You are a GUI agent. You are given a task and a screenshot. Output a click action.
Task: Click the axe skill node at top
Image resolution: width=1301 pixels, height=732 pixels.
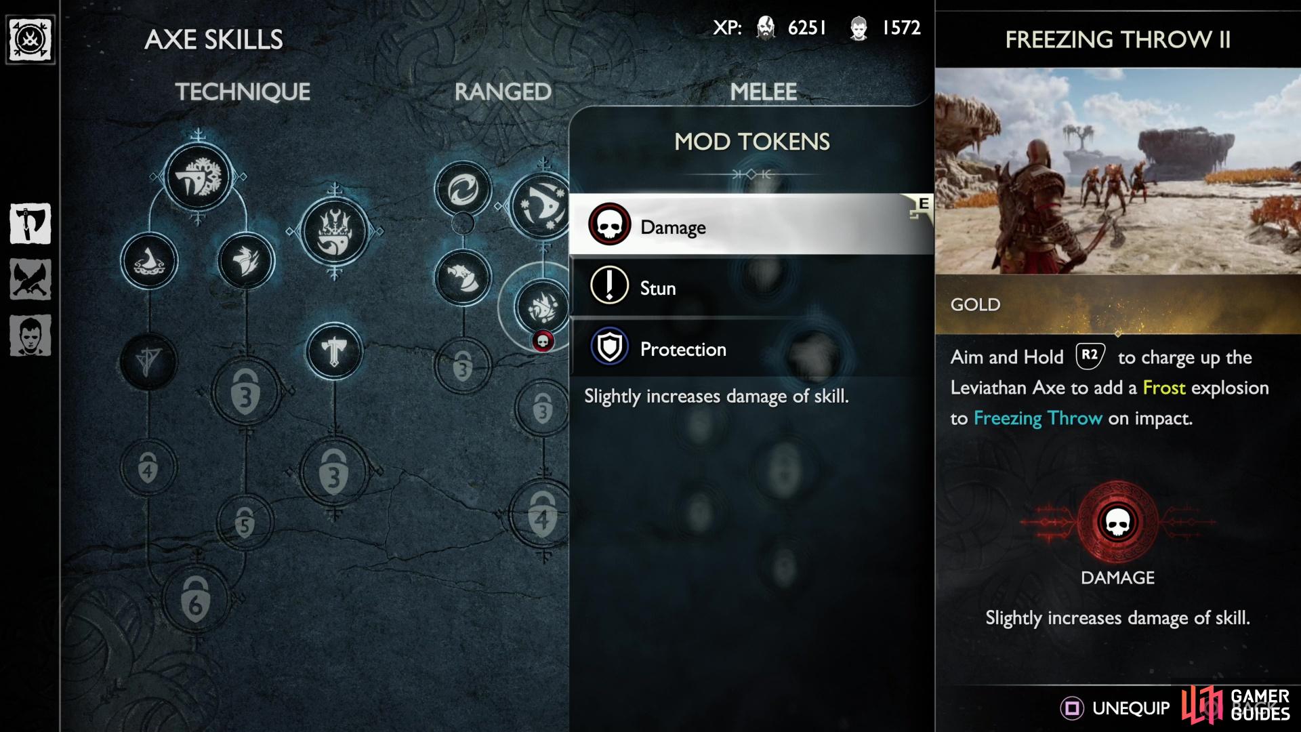pos(197,176)
